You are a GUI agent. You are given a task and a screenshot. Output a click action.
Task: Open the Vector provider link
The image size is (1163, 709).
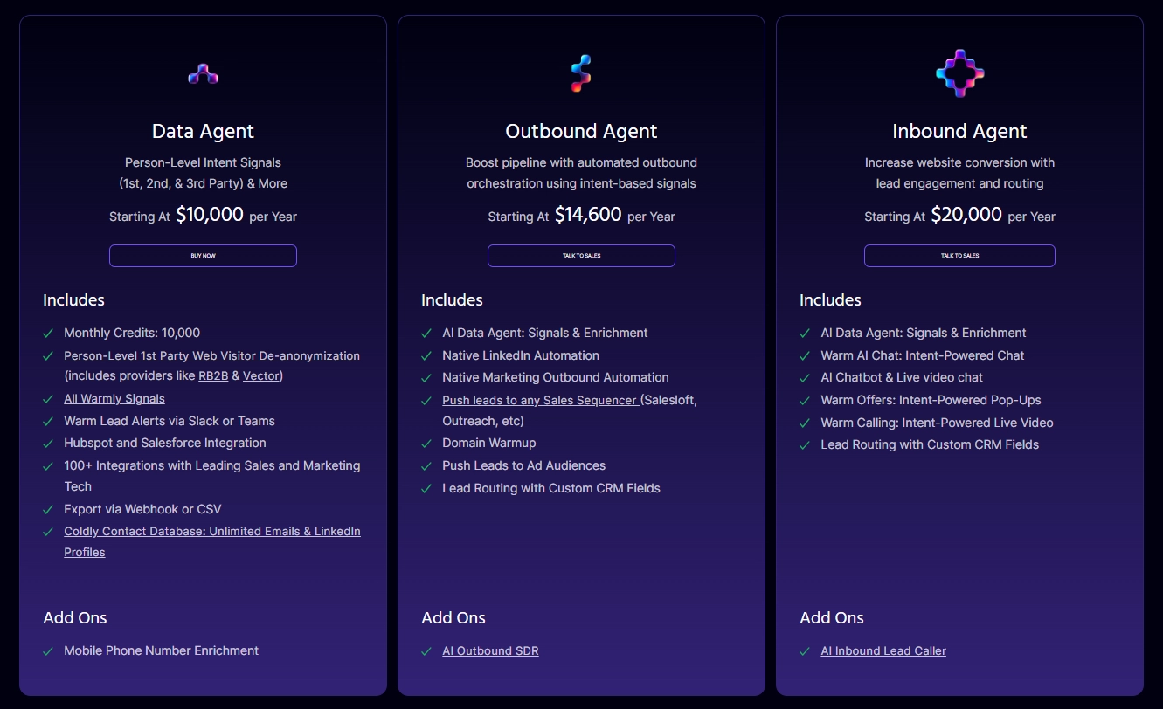click(x=261, y=376)
